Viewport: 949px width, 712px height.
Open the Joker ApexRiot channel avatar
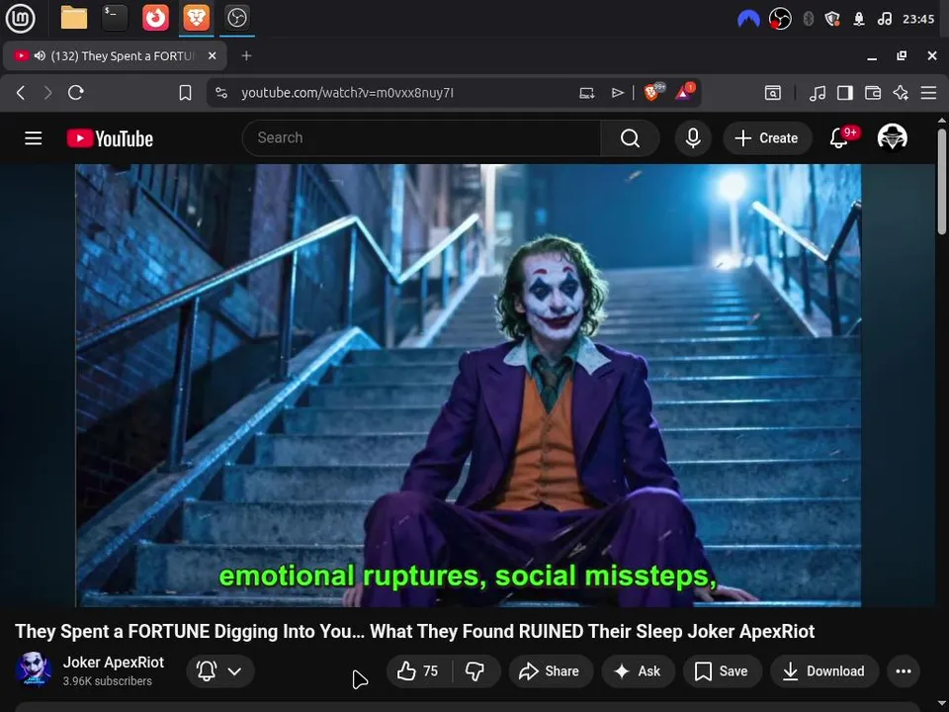(x=34, y=670)
